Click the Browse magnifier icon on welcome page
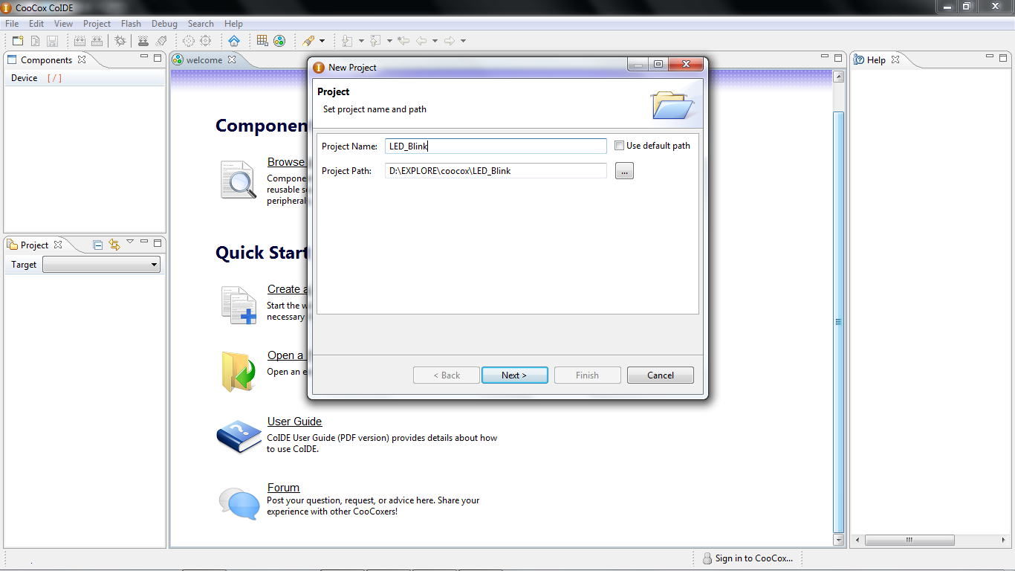 239,179
